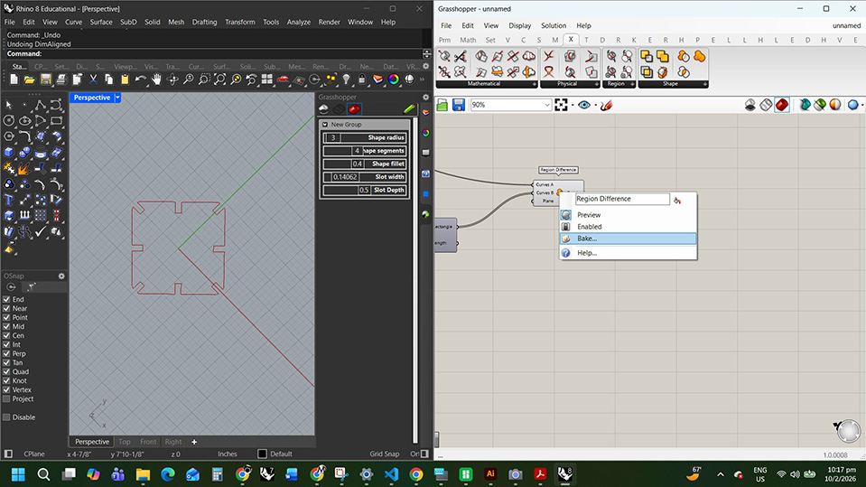Check the Disable osnap checkbox
Screen dimensions: 866x487
(x=7, y=417)
